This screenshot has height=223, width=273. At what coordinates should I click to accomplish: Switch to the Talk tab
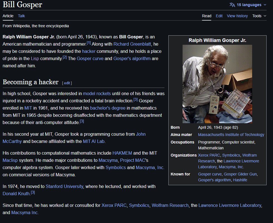[x=21, y=16]
